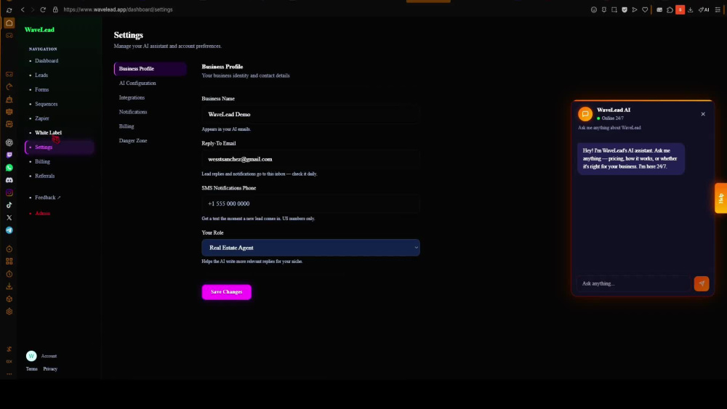The height and width of the screenshot is (409, 727).
Task: Click the ad blocker shield icon
Action: coord(624,9)
